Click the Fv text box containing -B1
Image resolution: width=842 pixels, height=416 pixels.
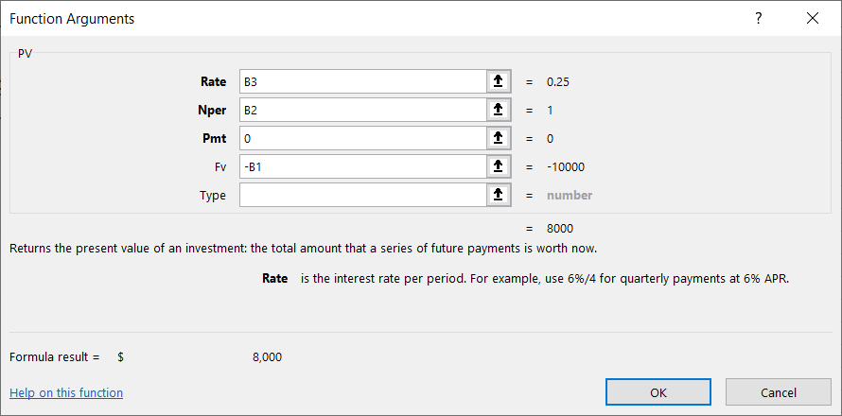pos(362,166)
